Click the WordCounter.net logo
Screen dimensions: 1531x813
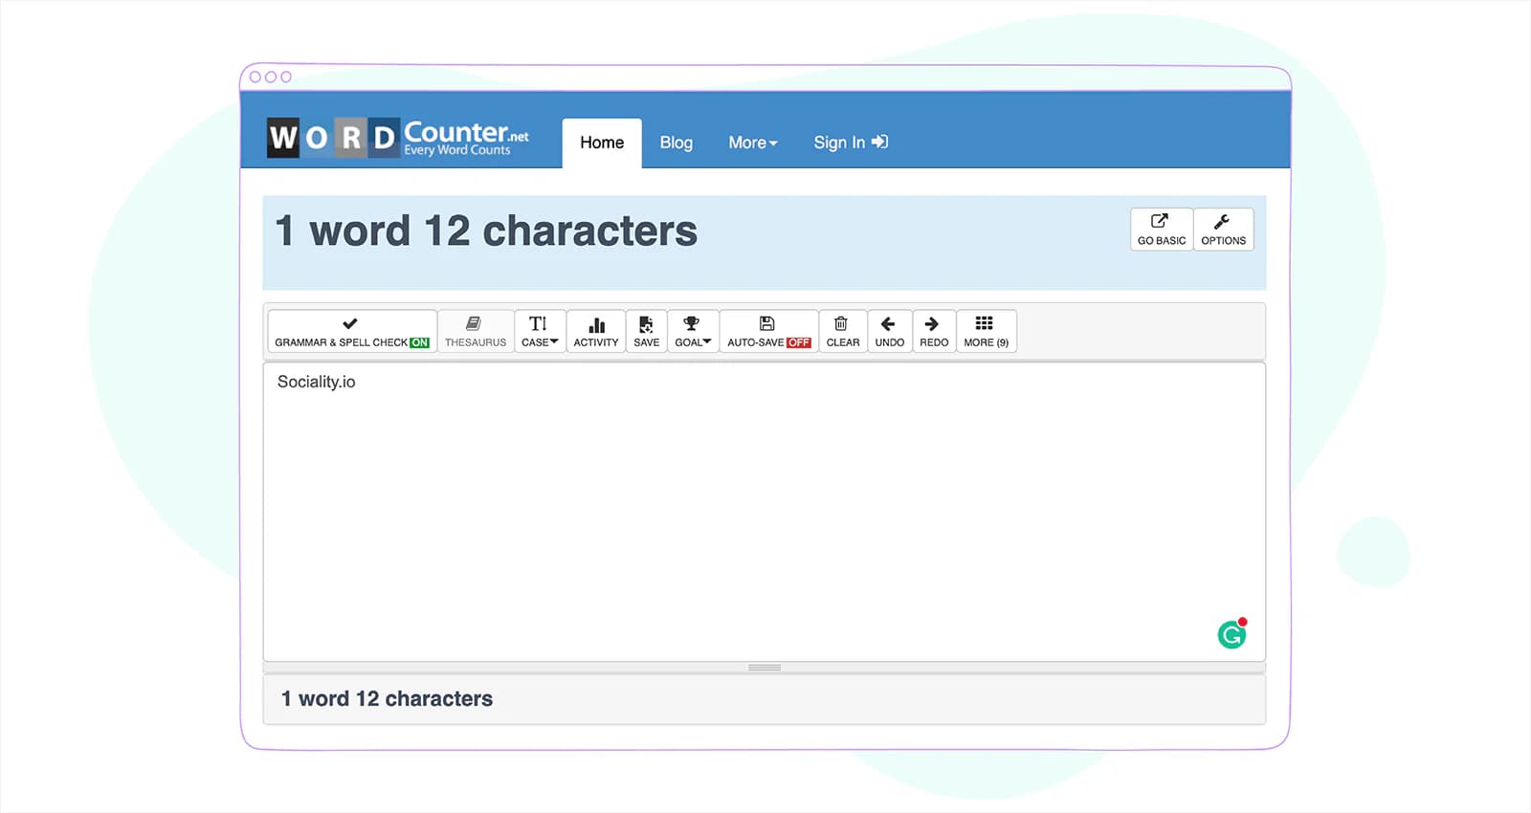click(398, 138)
